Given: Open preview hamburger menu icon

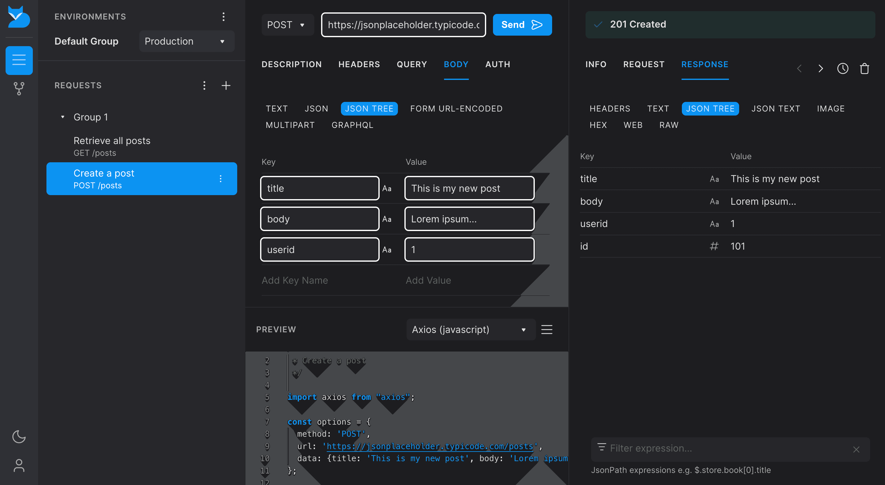Looking at the screenshot, I should tap(547, 329).
